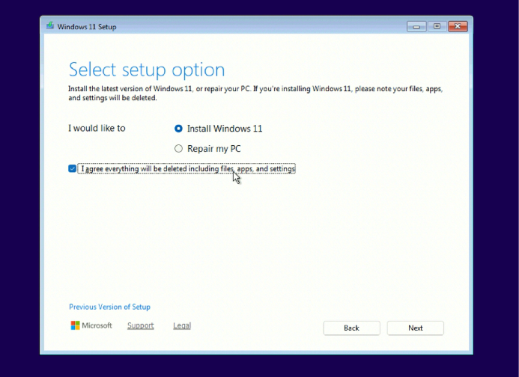Screen dimensions: 519x377
Task: Choose the Repair my PC option
Action: pos(178,149)
